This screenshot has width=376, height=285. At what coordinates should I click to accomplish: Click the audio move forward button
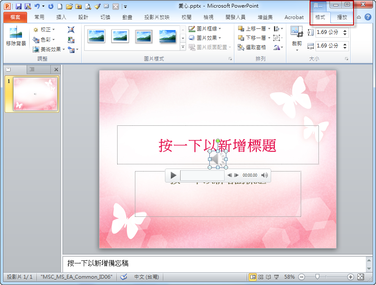[236, 175]
